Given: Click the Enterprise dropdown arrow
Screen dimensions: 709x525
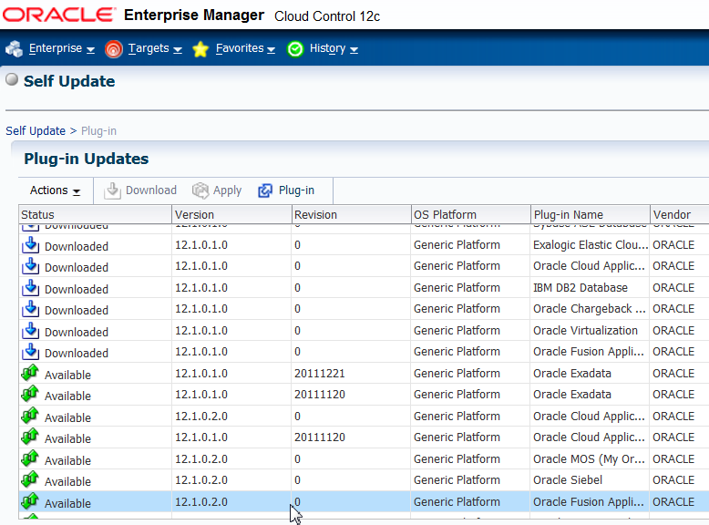Looking at the screenshot, I should (x=90, y=50).
